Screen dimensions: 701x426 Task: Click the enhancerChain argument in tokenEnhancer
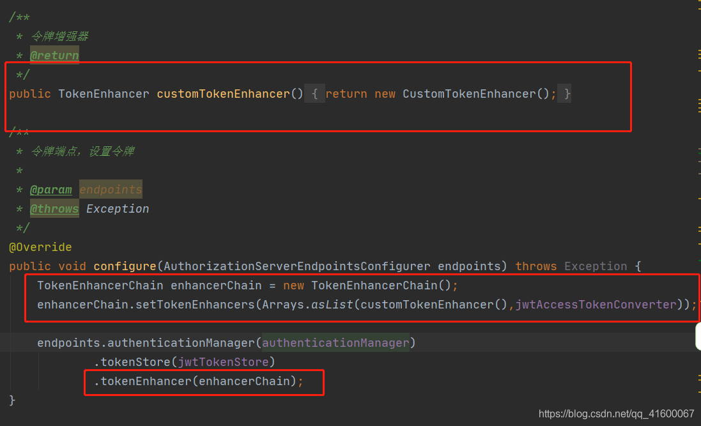244,381
